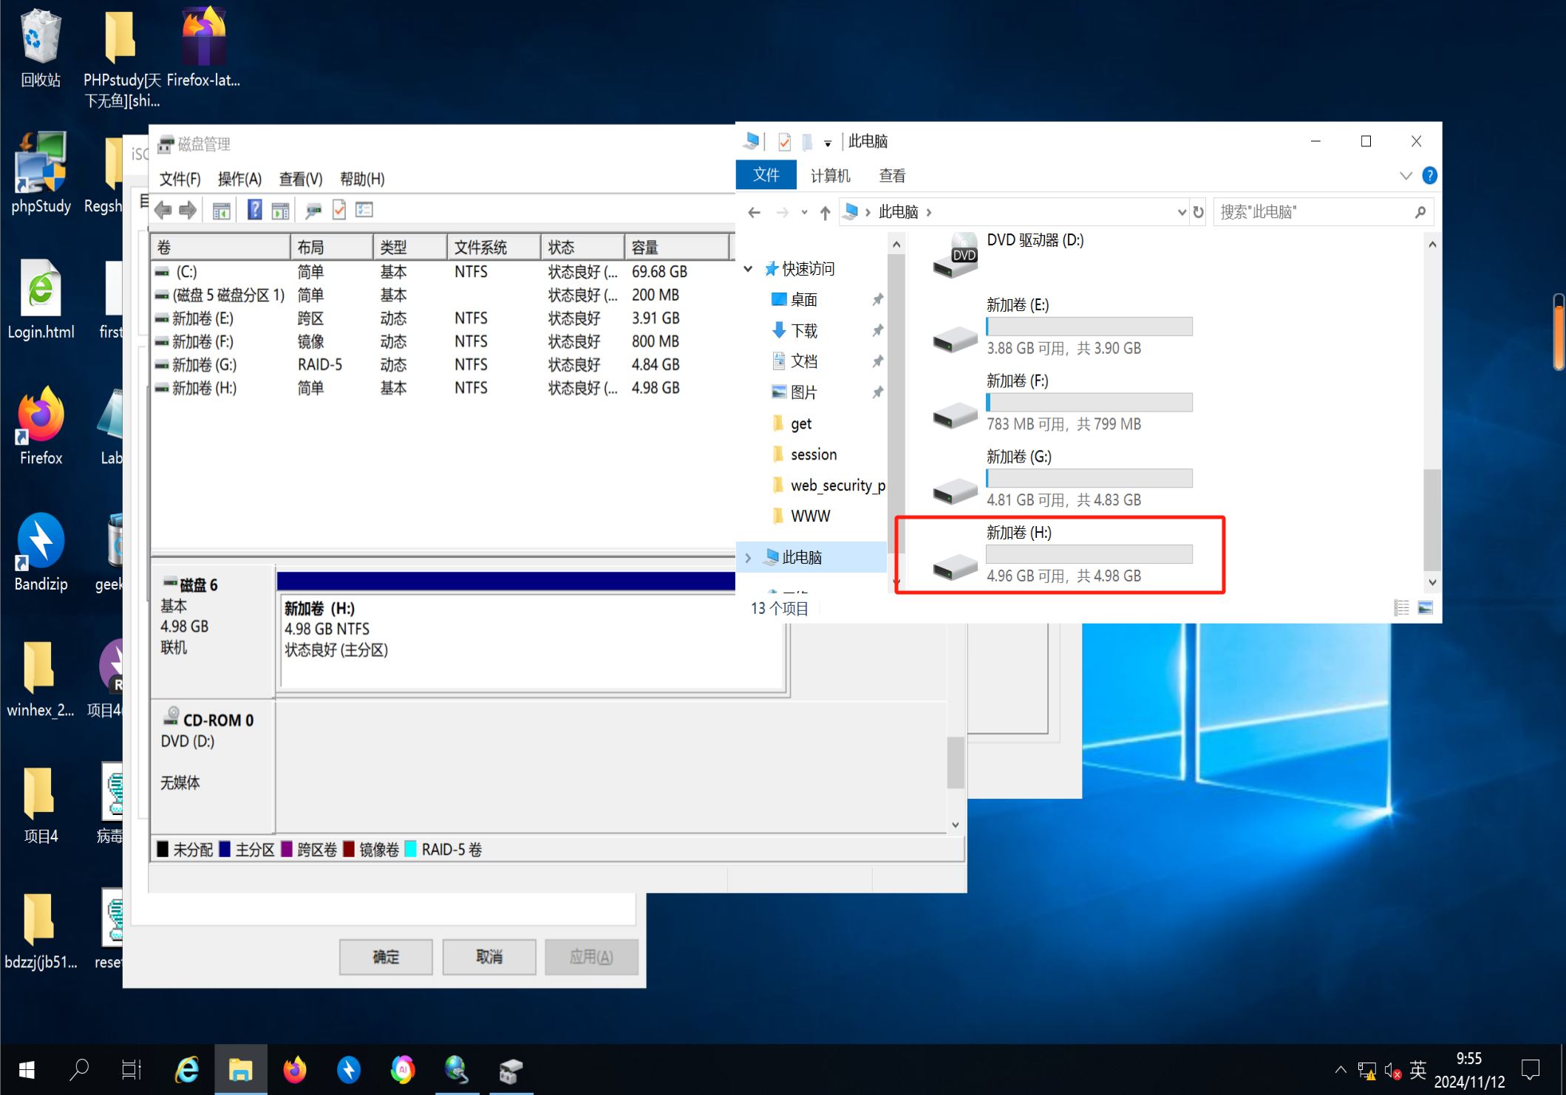Click the forward arrow in Disk Management toolbar
The height and width of the screenshot is (1095, 1566).
coord(188,211)
